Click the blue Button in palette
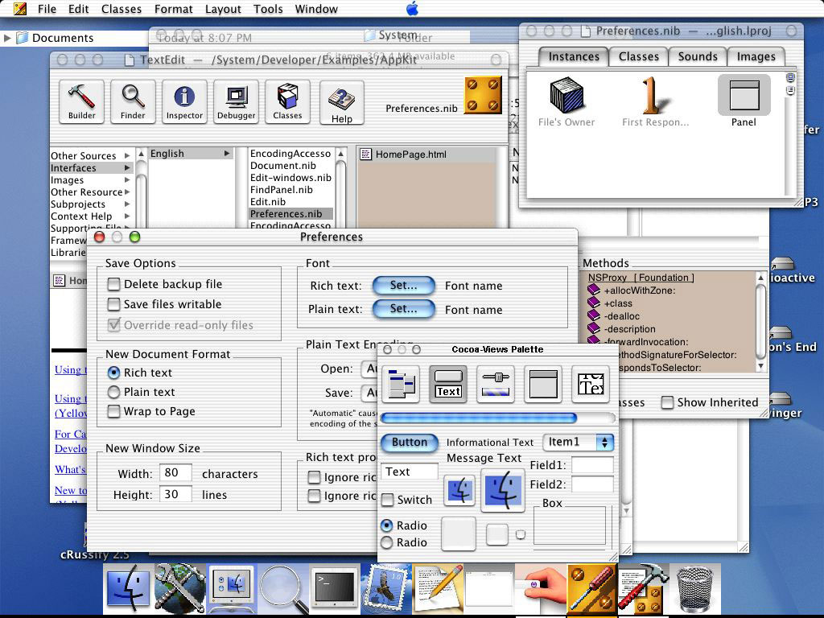 [410, 443]
